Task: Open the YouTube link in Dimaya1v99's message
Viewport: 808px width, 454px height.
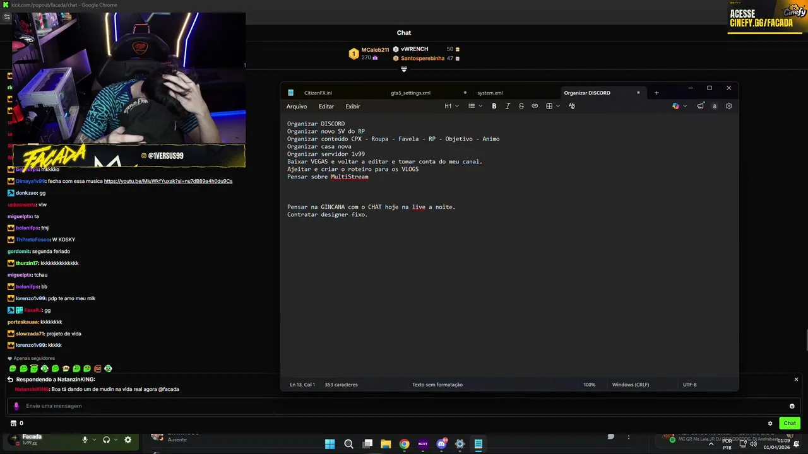Action: [168, 181]
